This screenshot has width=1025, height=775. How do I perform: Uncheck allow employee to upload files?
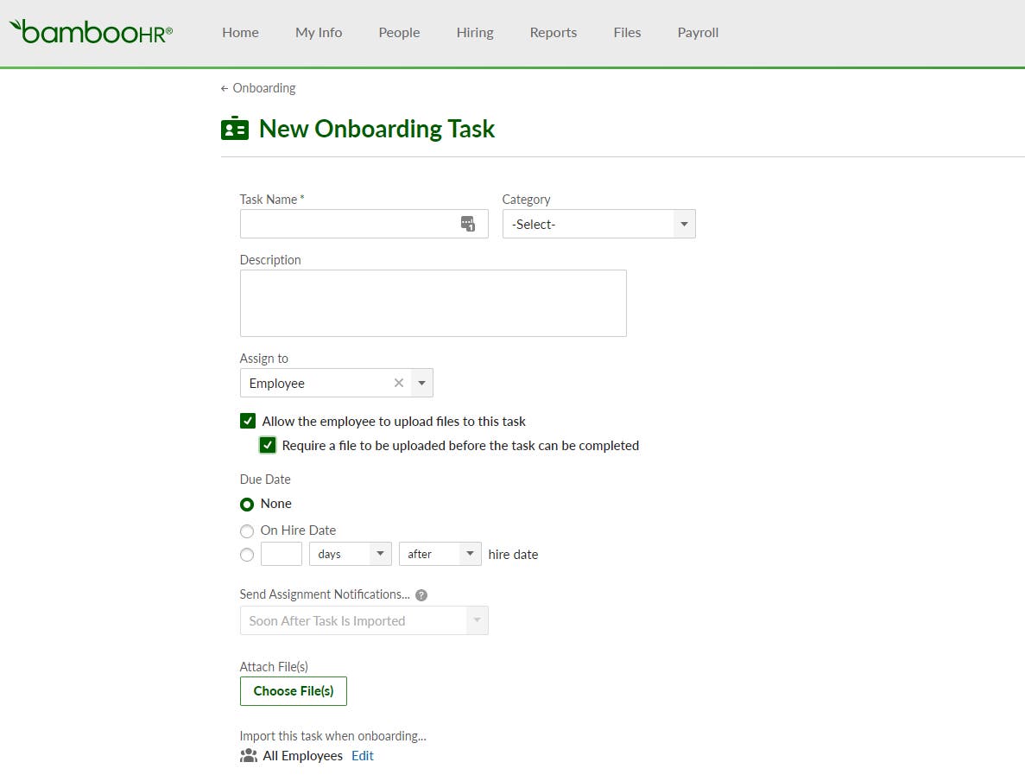click(x=248, y=421)
